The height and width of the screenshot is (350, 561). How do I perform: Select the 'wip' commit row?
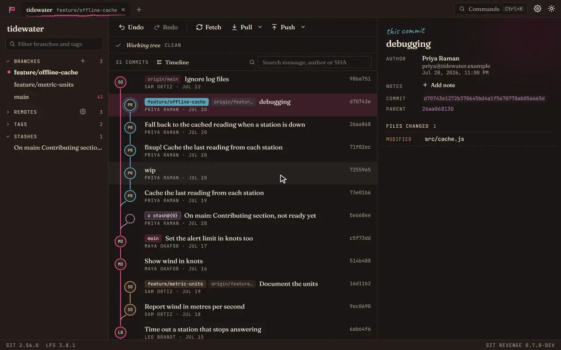coord(243,173)
